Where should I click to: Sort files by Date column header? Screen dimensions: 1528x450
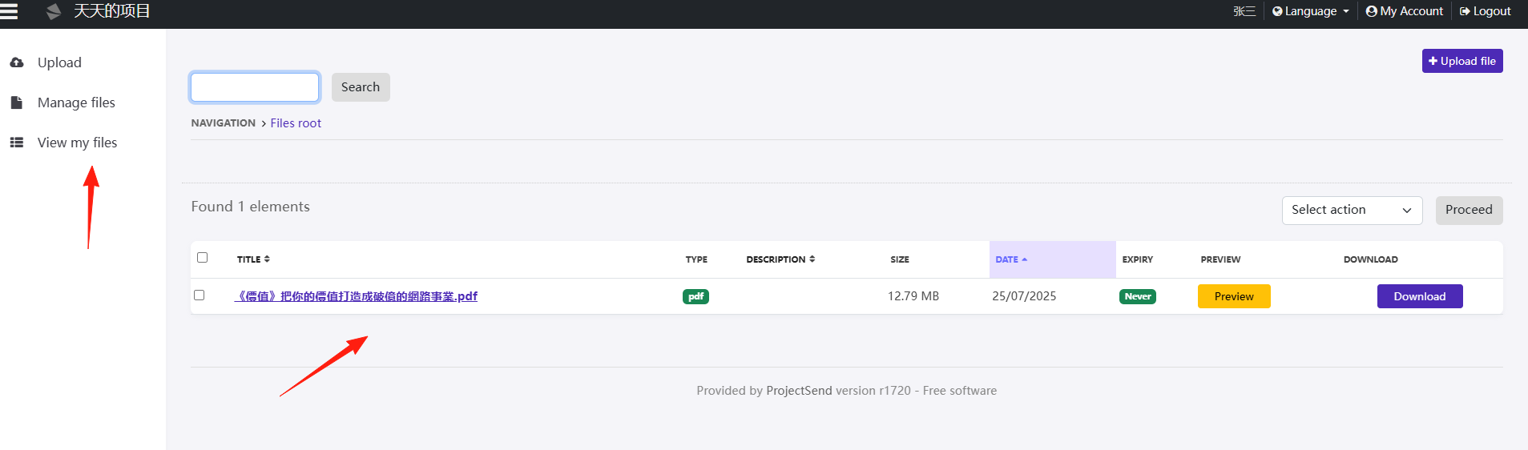click(x=1011, y=259)
